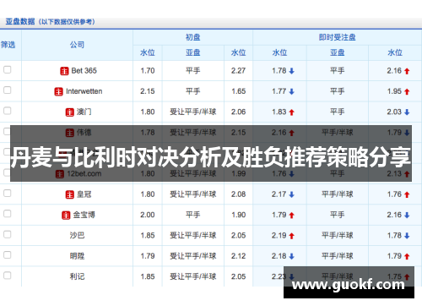This screenshot has height=306, width=422.
Task: Click red up arrow after 1.76 in 皇冠 row
Action: click(407, 194)
